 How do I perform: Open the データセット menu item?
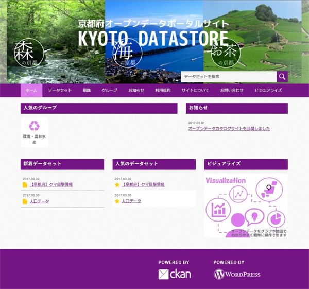[60, 90]
